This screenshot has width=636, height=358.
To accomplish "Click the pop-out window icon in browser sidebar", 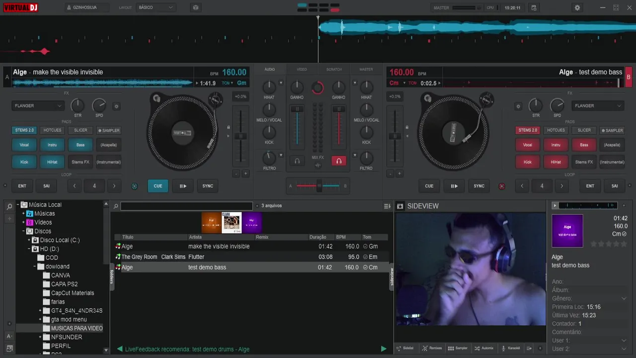I will coord(9,350).
